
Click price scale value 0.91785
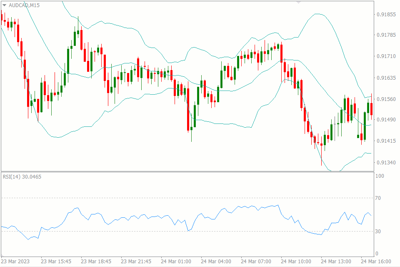[x=386, y=35]
